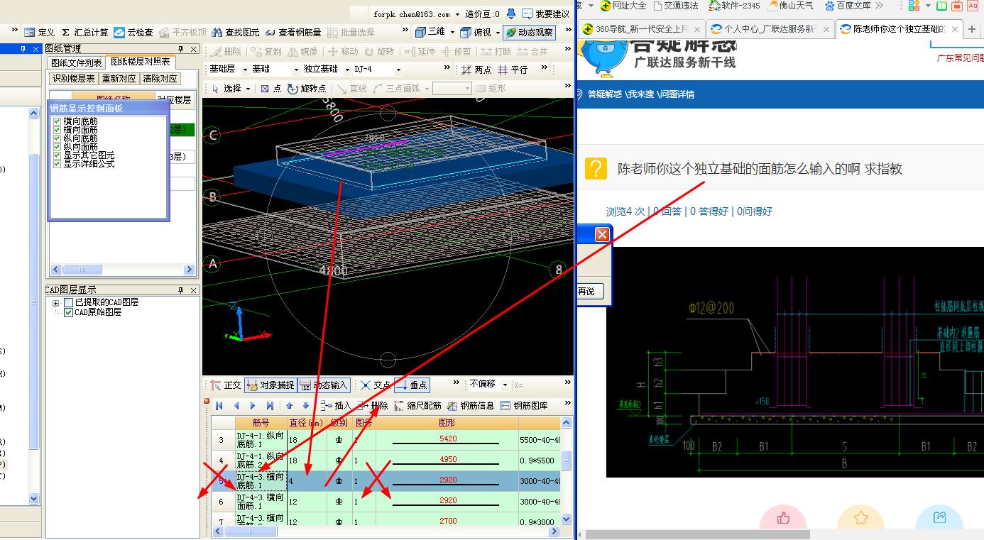Switch to 360导航 browser tab
Image resolution: width=984 pixels, height=540 pixels.
pos(641,30)
